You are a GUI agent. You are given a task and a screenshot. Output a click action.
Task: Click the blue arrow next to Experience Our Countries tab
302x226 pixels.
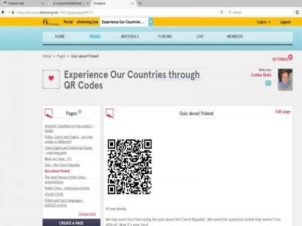coord(150,22)
